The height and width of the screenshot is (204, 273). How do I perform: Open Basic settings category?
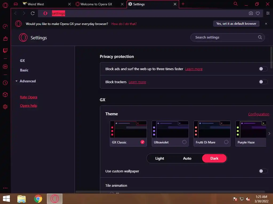pos(24,70)
